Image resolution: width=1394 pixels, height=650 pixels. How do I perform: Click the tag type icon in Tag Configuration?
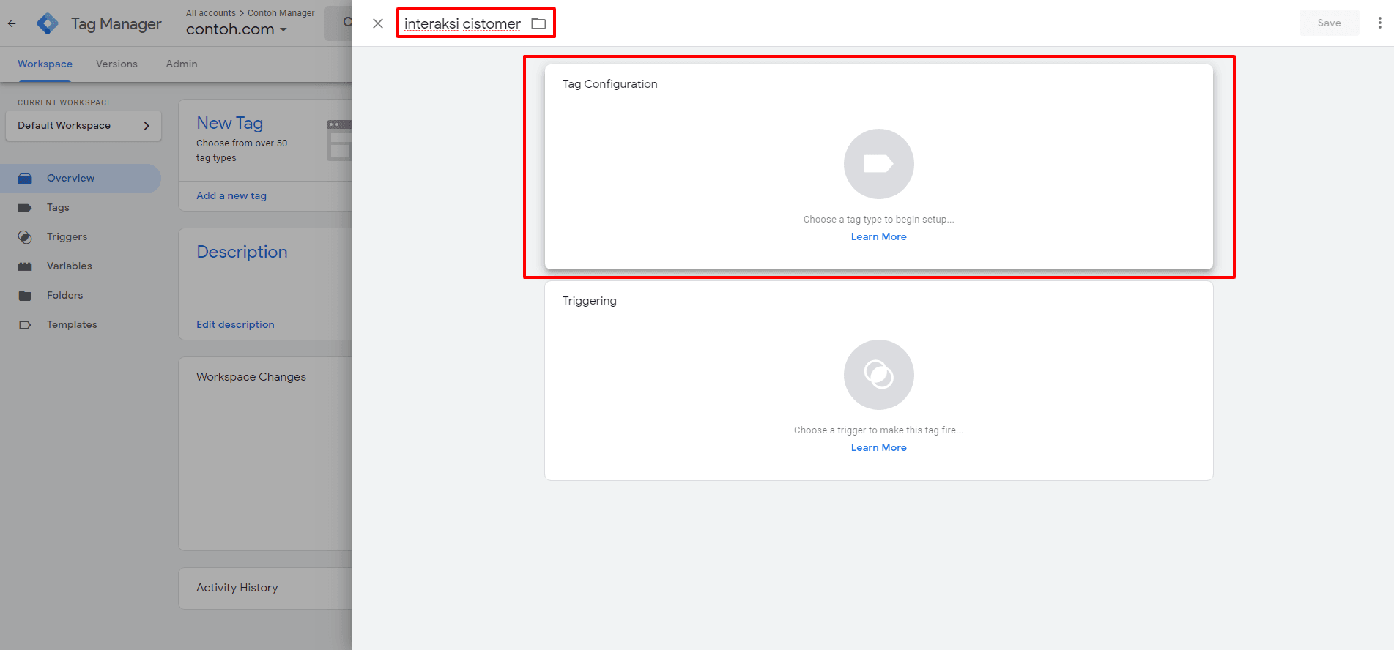[878, 164]
